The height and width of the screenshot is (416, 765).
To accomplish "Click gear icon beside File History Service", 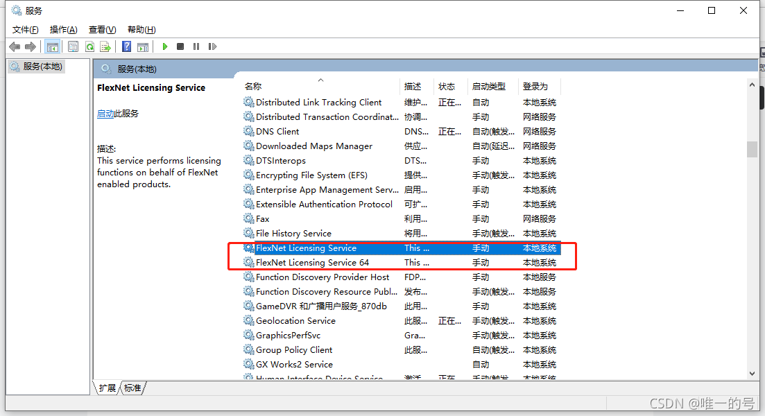I will (249, 233).
